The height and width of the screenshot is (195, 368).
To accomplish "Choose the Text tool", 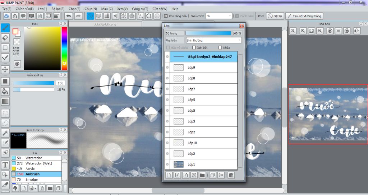I will pyautogui.click(x=5, y=165).
